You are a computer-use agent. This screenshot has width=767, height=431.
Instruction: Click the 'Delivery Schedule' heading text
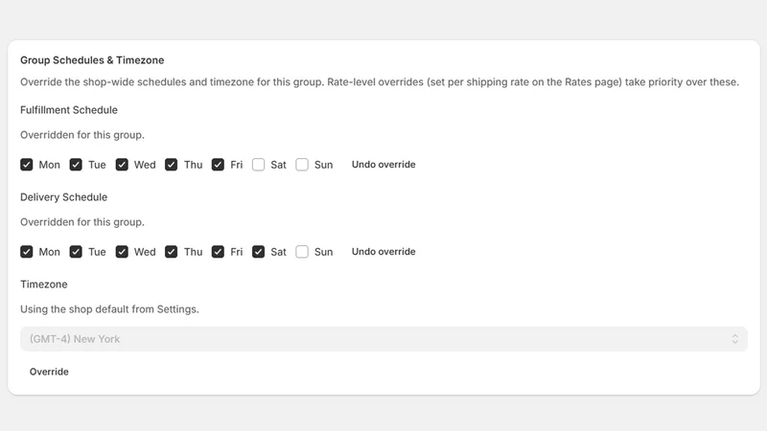pyautogui.click(x=63, y=197)
